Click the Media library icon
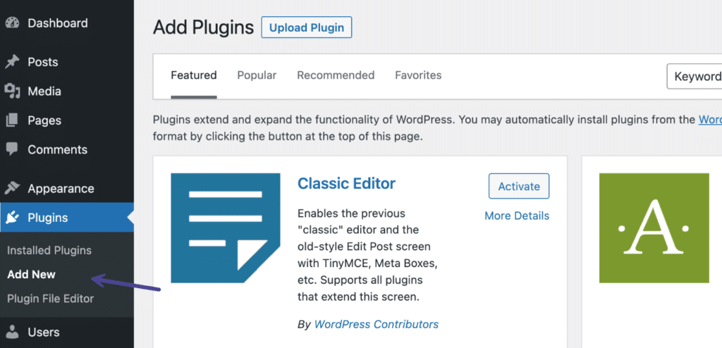Viewport: 722px width, 348px height. (11, 92)
